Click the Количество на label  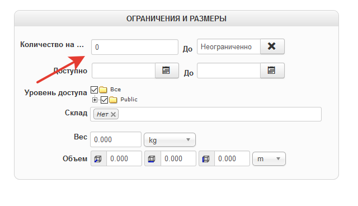[x=52, y=44]
